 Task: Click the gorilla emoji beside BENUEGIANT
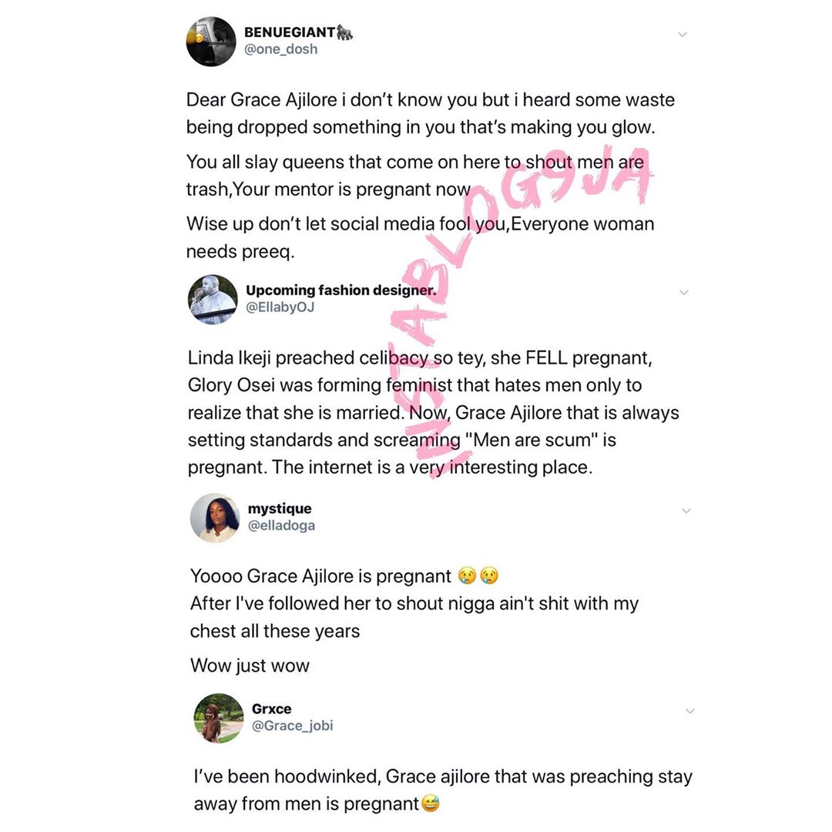click(345, 32)
